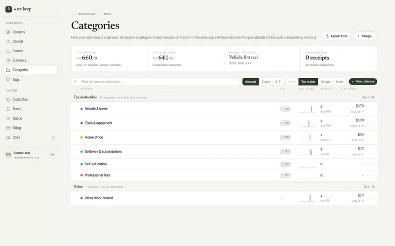Click the rct-keep logo icon
Image resolution: width=395 pixels, height=246 pixels.
click(x=8, y=9)
